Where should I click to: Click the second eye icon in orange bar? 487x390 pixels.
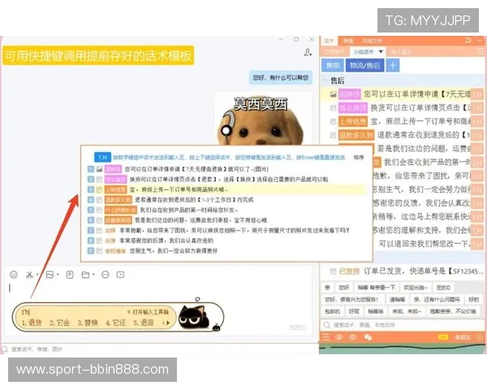click(x=352, y=337)
